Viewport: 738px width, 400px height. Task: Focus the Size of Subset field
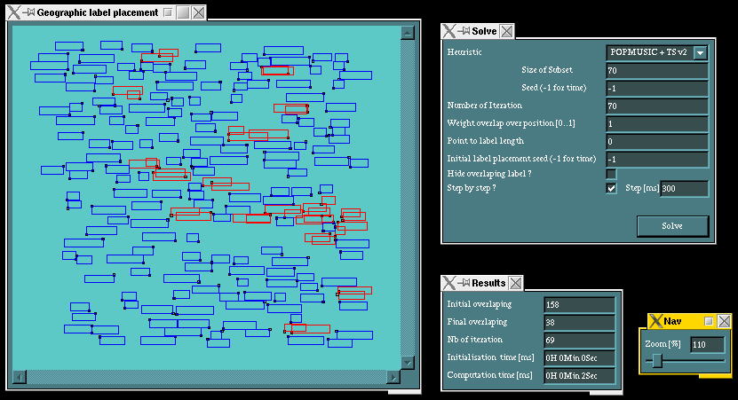pos(657,70)
